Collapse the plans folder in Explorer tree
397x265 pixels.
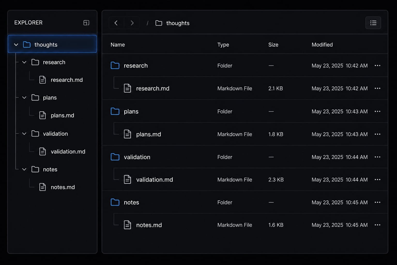[x=24, y=98]
